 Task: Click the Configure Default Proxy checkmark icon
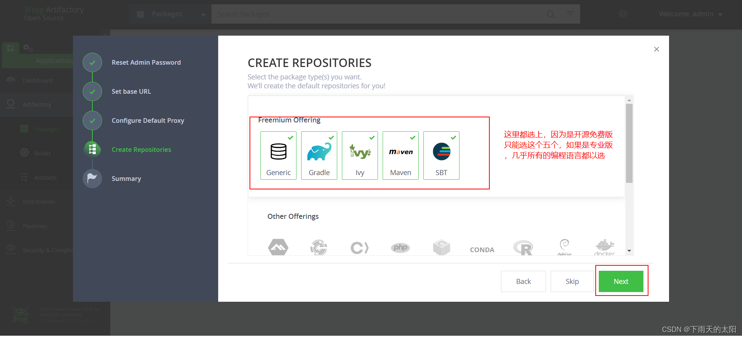point(92,120)
